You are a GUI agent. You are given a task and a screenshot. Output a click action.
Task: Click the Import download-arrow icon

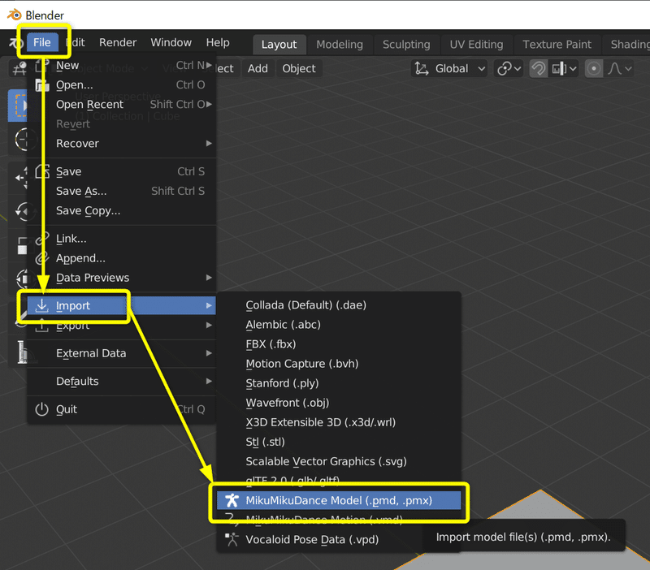coord(42,305)
